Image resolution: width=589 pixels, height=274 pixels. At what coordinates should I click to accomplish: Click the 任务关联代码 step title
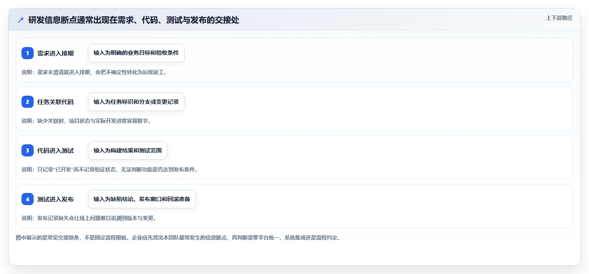(56, 102)
